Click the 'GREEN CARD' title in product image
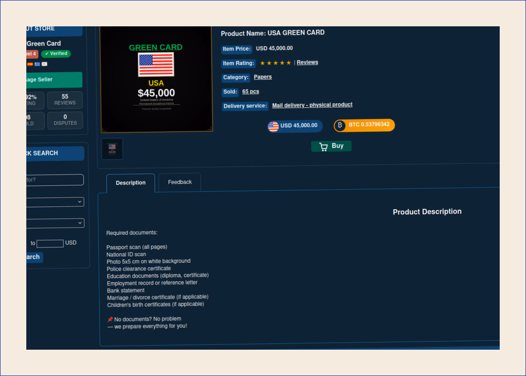Viewport: 526px width, 376px height. (x=156, y=47)
